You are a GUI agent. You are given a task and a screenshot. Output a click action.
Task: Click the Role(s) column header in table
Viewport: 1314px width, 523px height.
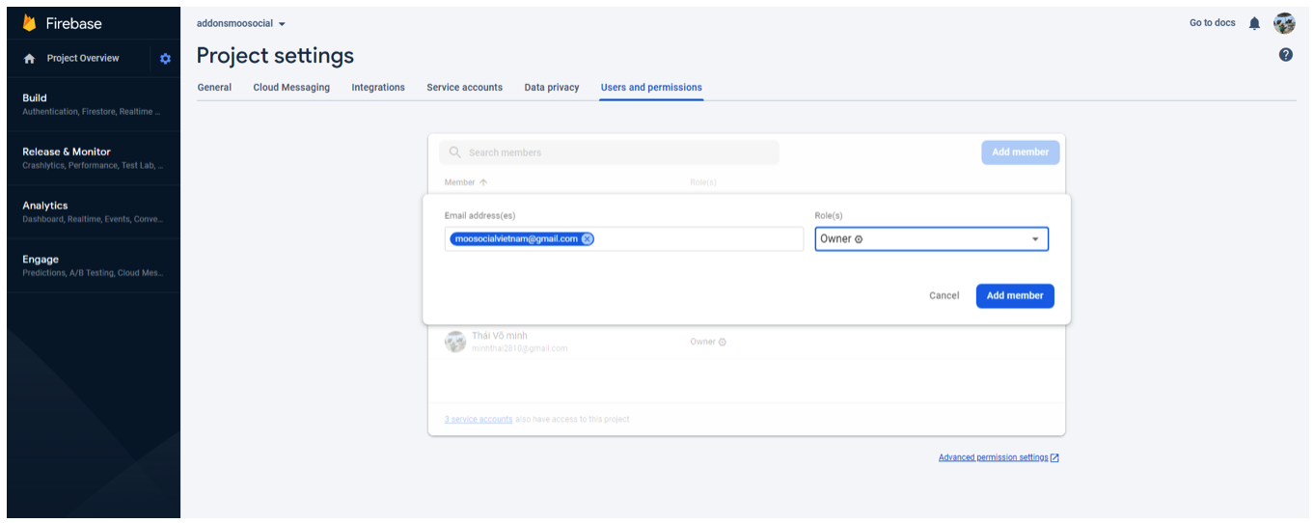coord(703,182)
